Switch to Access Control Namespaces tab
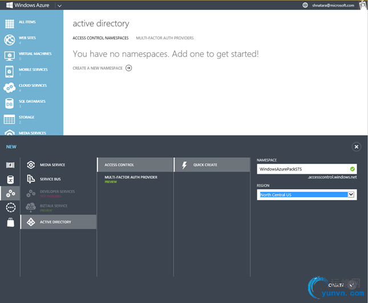 click(x=100, y=38)
